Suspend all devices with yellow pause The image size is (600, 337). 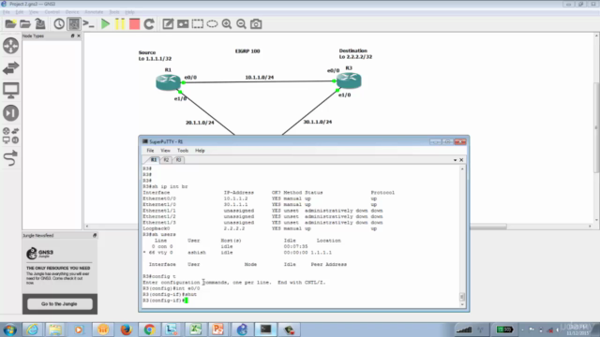tap(120, 24)
